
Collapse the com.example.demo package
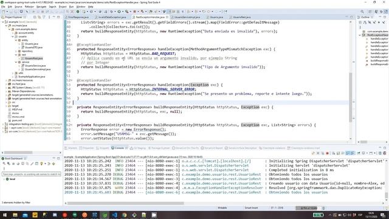click(x=10, y=29)
